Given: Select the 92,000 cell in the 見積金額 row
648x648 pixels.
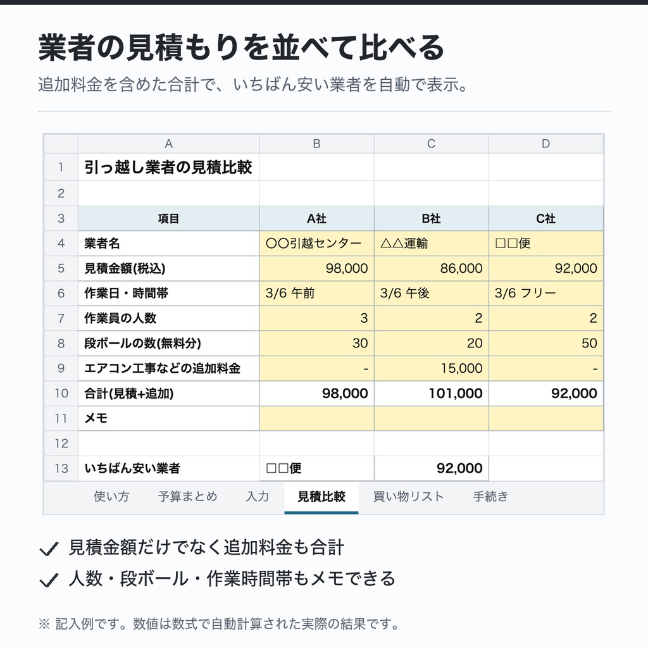Looking at the screenshot, I should tap(546, 268).
